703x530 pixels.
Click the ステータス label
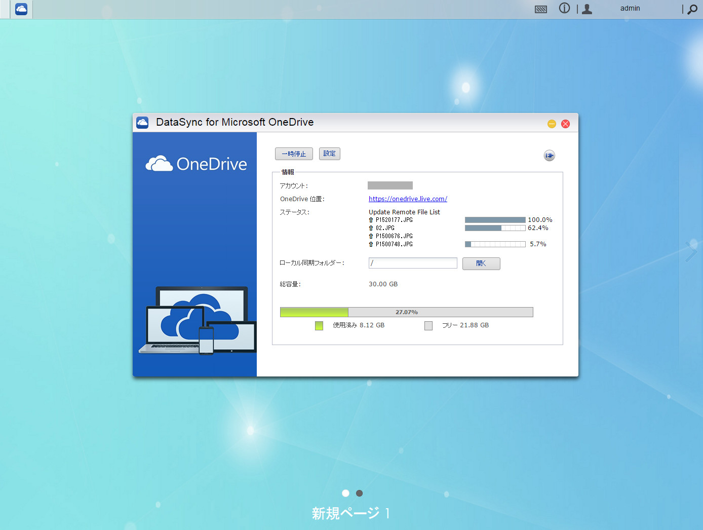(x=294, y=212)
